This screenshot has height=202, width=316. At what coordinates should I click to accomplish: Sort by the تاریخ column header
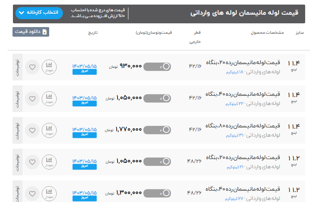coord(92,32)
